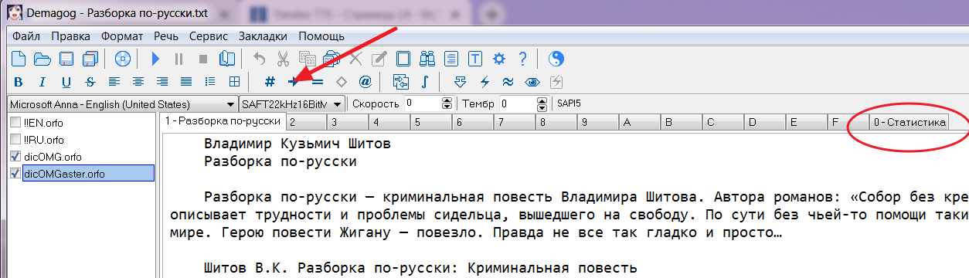Image resolution: width=969 pixels, height=278 pixels.
Task: Open the Речь menu
Action: pyautogui.click(x=166, y=36)
